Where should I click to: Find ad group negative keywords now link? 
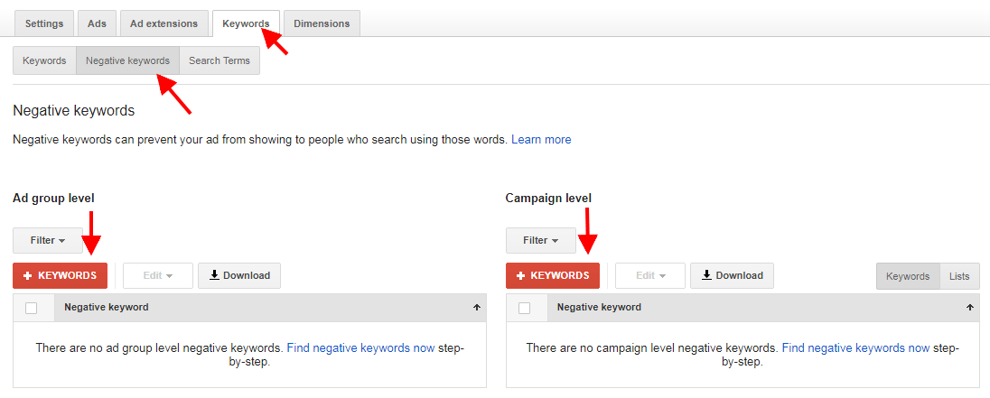coord(360,347)
